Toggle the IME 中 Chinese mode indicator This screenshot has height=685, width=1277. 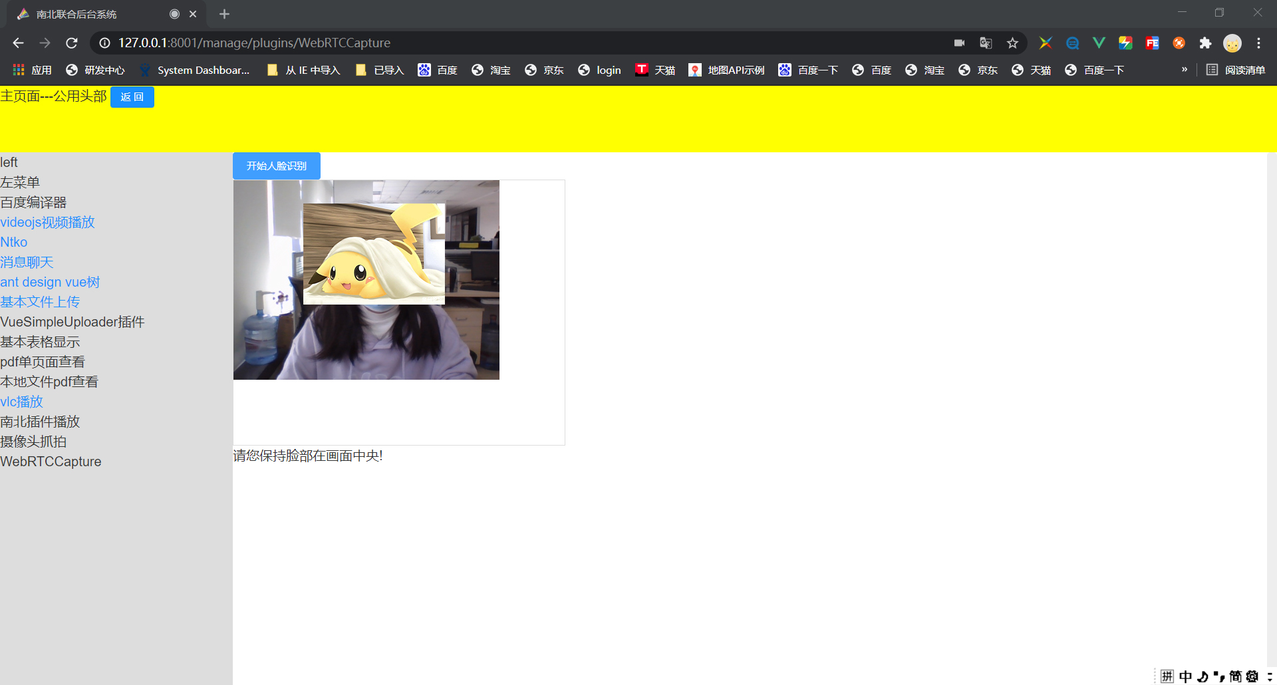[1186, 676]
